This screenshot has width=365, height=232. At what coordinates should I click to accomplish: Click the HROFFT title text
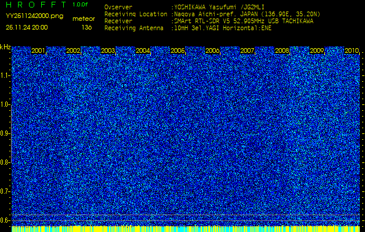(x=36, y=5)
